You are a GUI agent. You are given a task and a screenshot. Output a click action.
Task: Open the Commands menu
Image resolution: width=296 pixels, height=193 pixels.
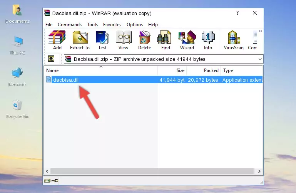(70, 25)
